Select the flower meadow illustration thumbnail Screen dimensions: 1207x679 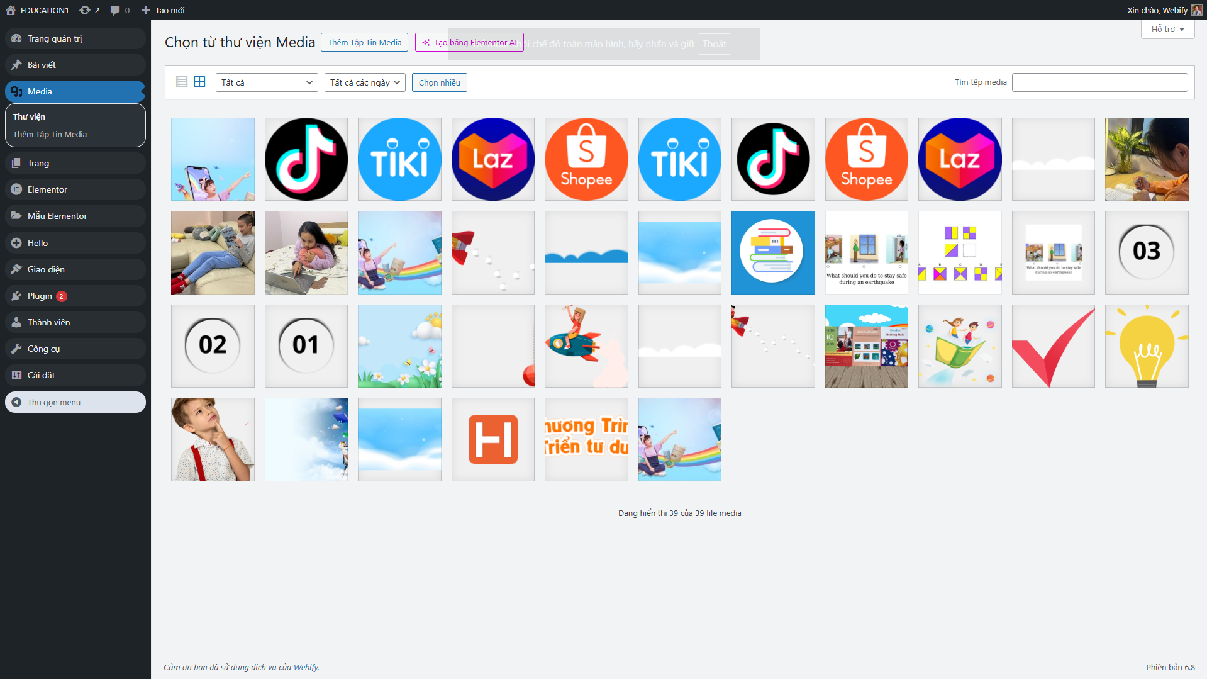point(399,346)
